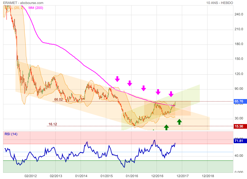This screenshot has height=179, width=247.
Task: Click the 40.00 RSI axis label
Action: click(239, 156)
